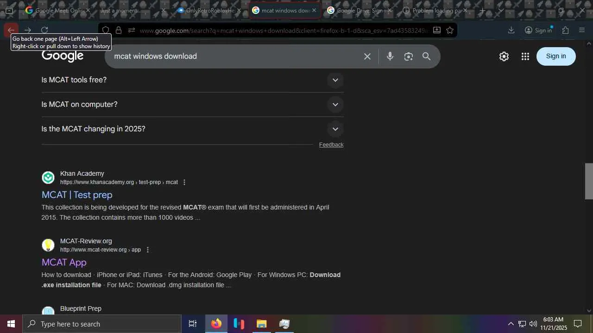Go to Google homepage via logo

tap(63, 56)
